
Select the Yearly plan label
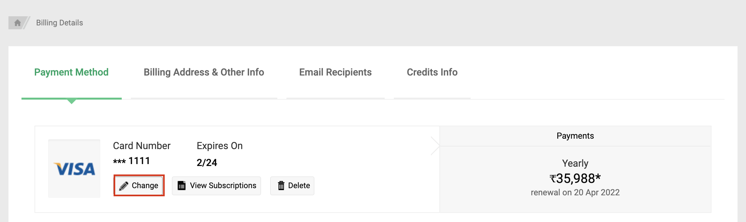[x=575, y=163]
